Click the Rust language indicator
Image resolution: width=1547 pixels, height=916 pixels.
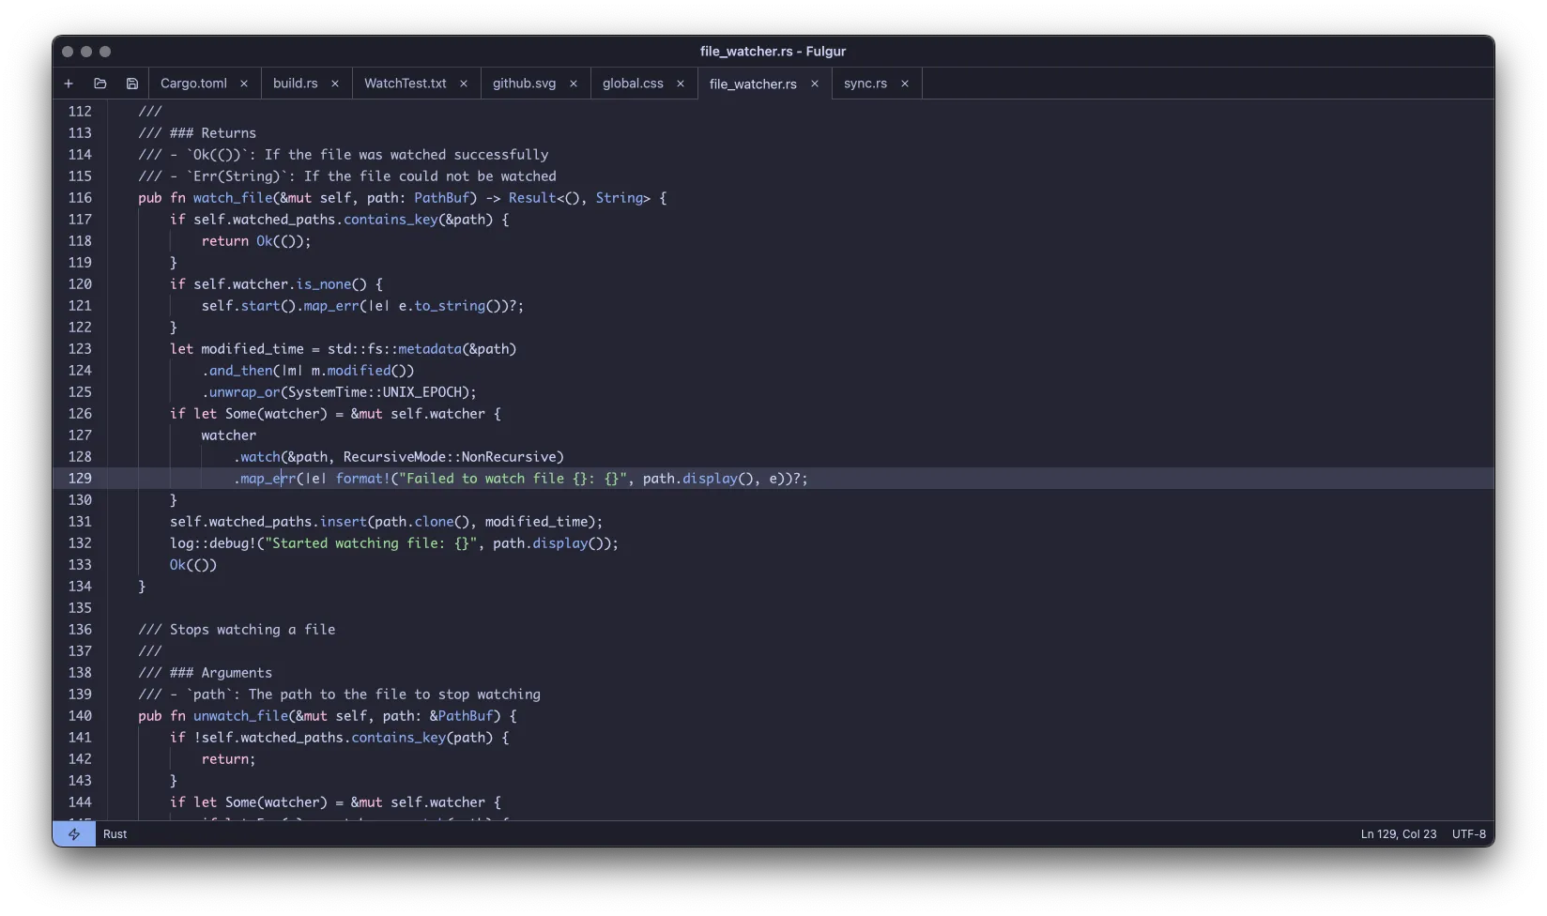point(115,834)
